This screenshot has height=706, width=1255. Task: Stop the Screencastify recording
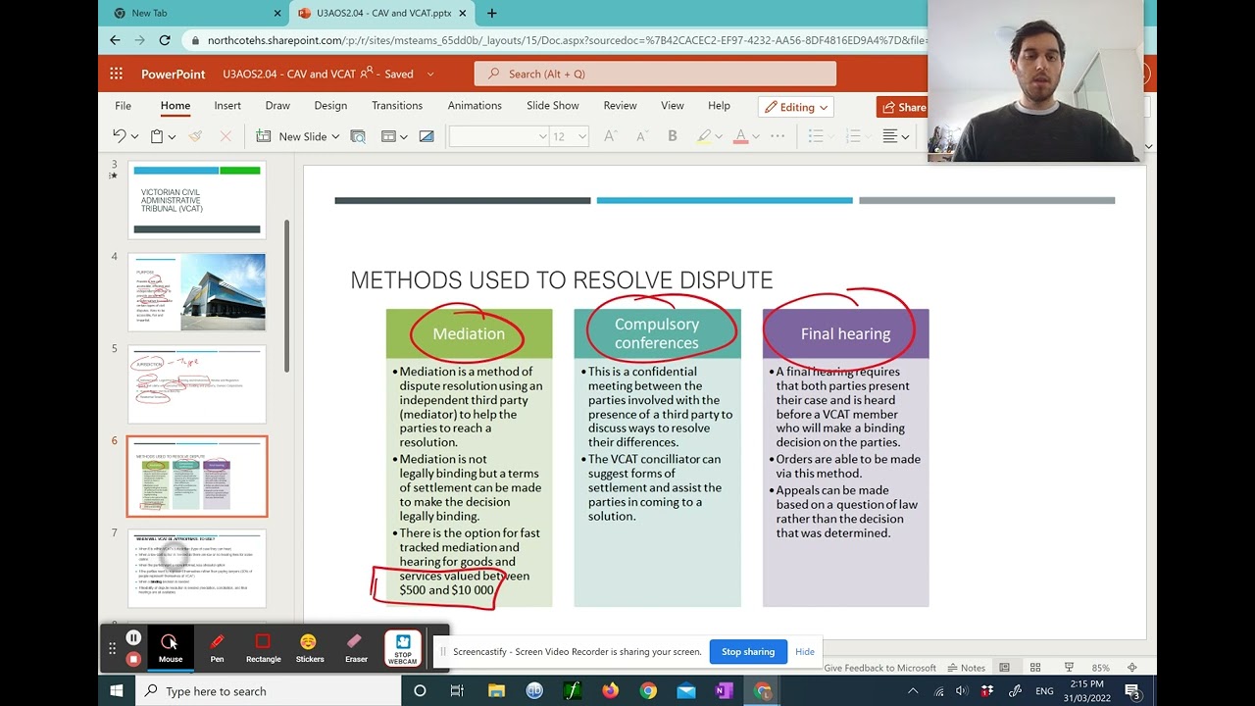click(x=133, y=659)
